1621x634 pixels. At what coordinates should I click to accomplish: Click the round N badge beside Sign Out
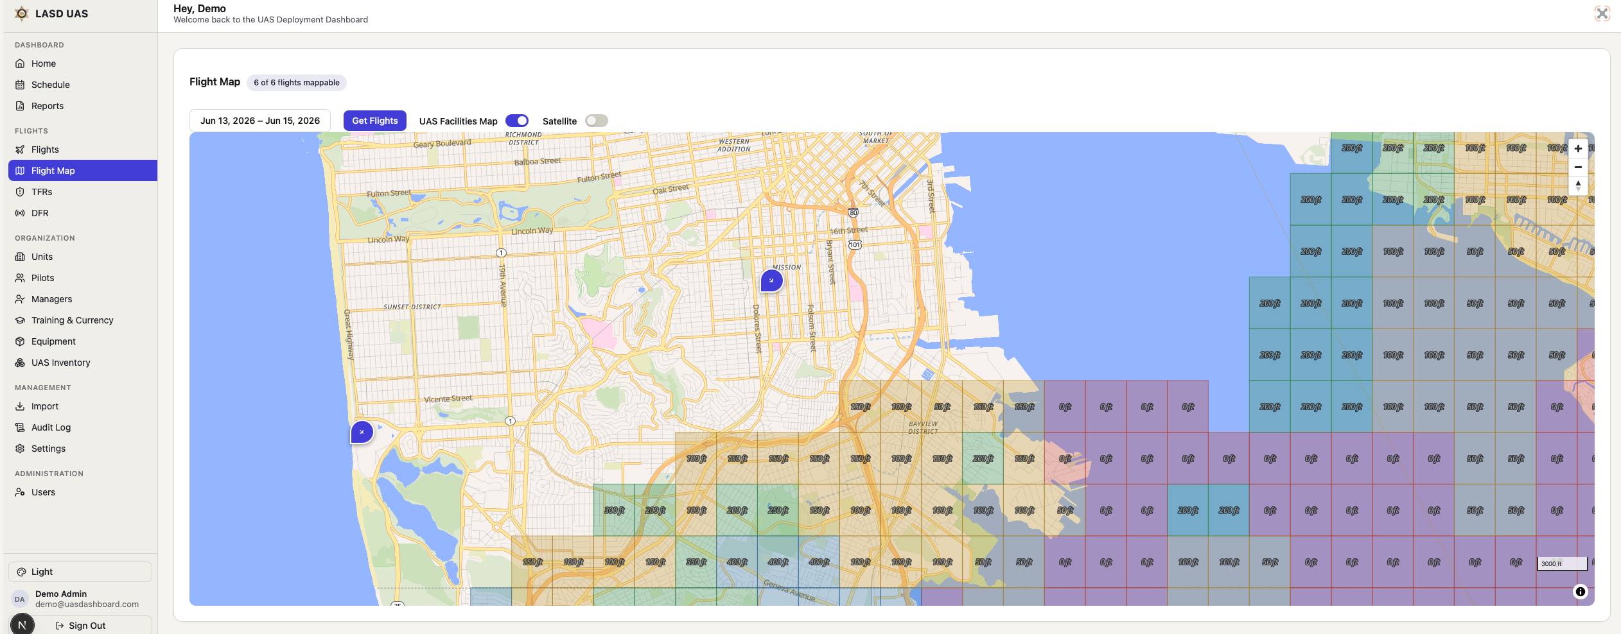[x=22, y=624]
